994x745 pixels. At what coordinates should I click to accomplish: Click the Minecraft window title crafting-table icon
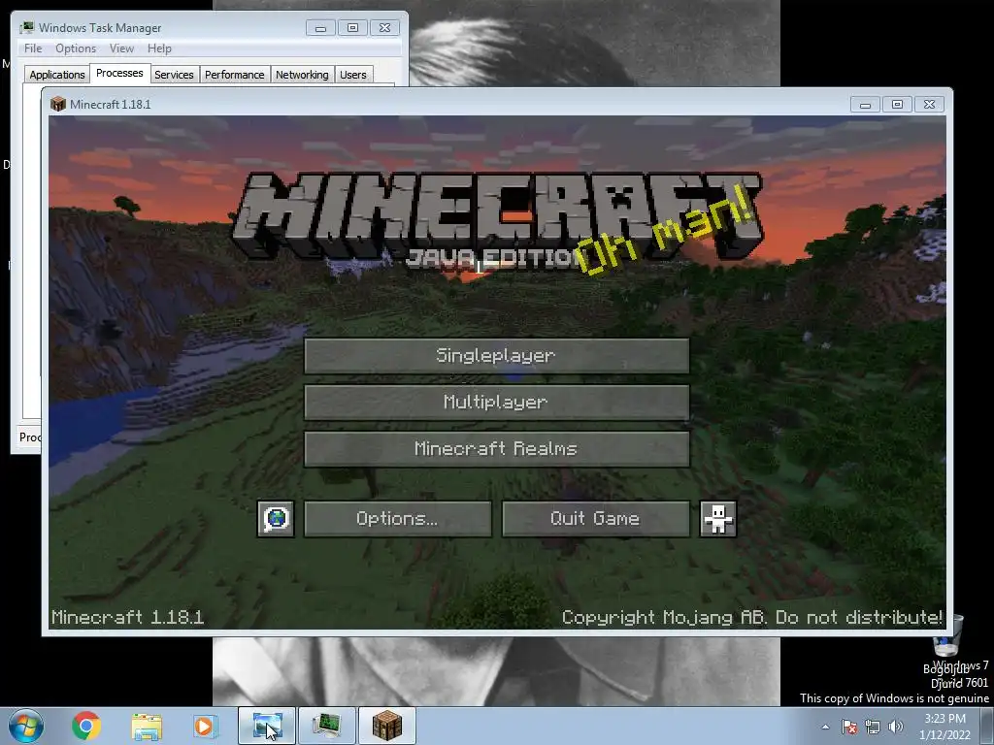click(58, 104)
